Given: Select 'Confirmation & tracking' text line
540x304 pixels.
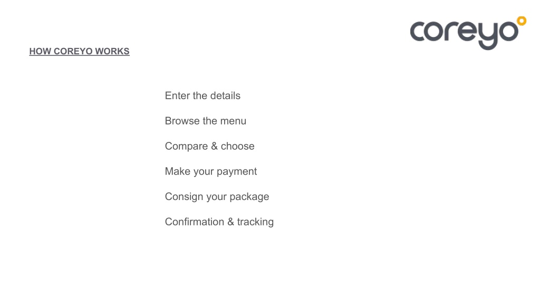Looking at the screenshot, I should 219,222.
